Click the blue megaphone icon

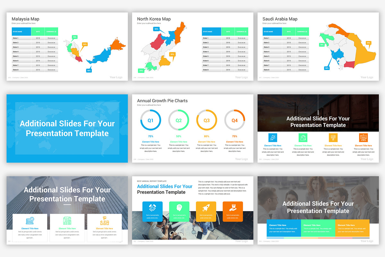tap(273, 137)
